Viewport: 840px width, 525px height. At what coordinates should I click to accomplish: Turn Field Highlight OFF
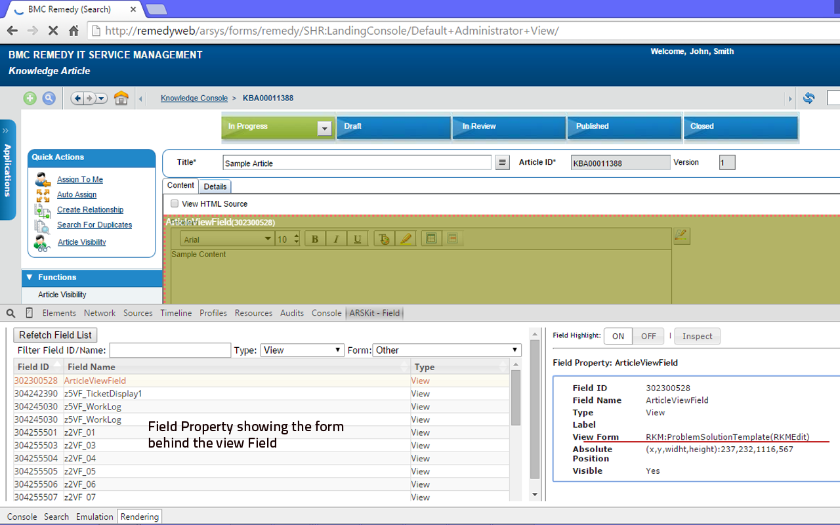(x=648, y=336)
